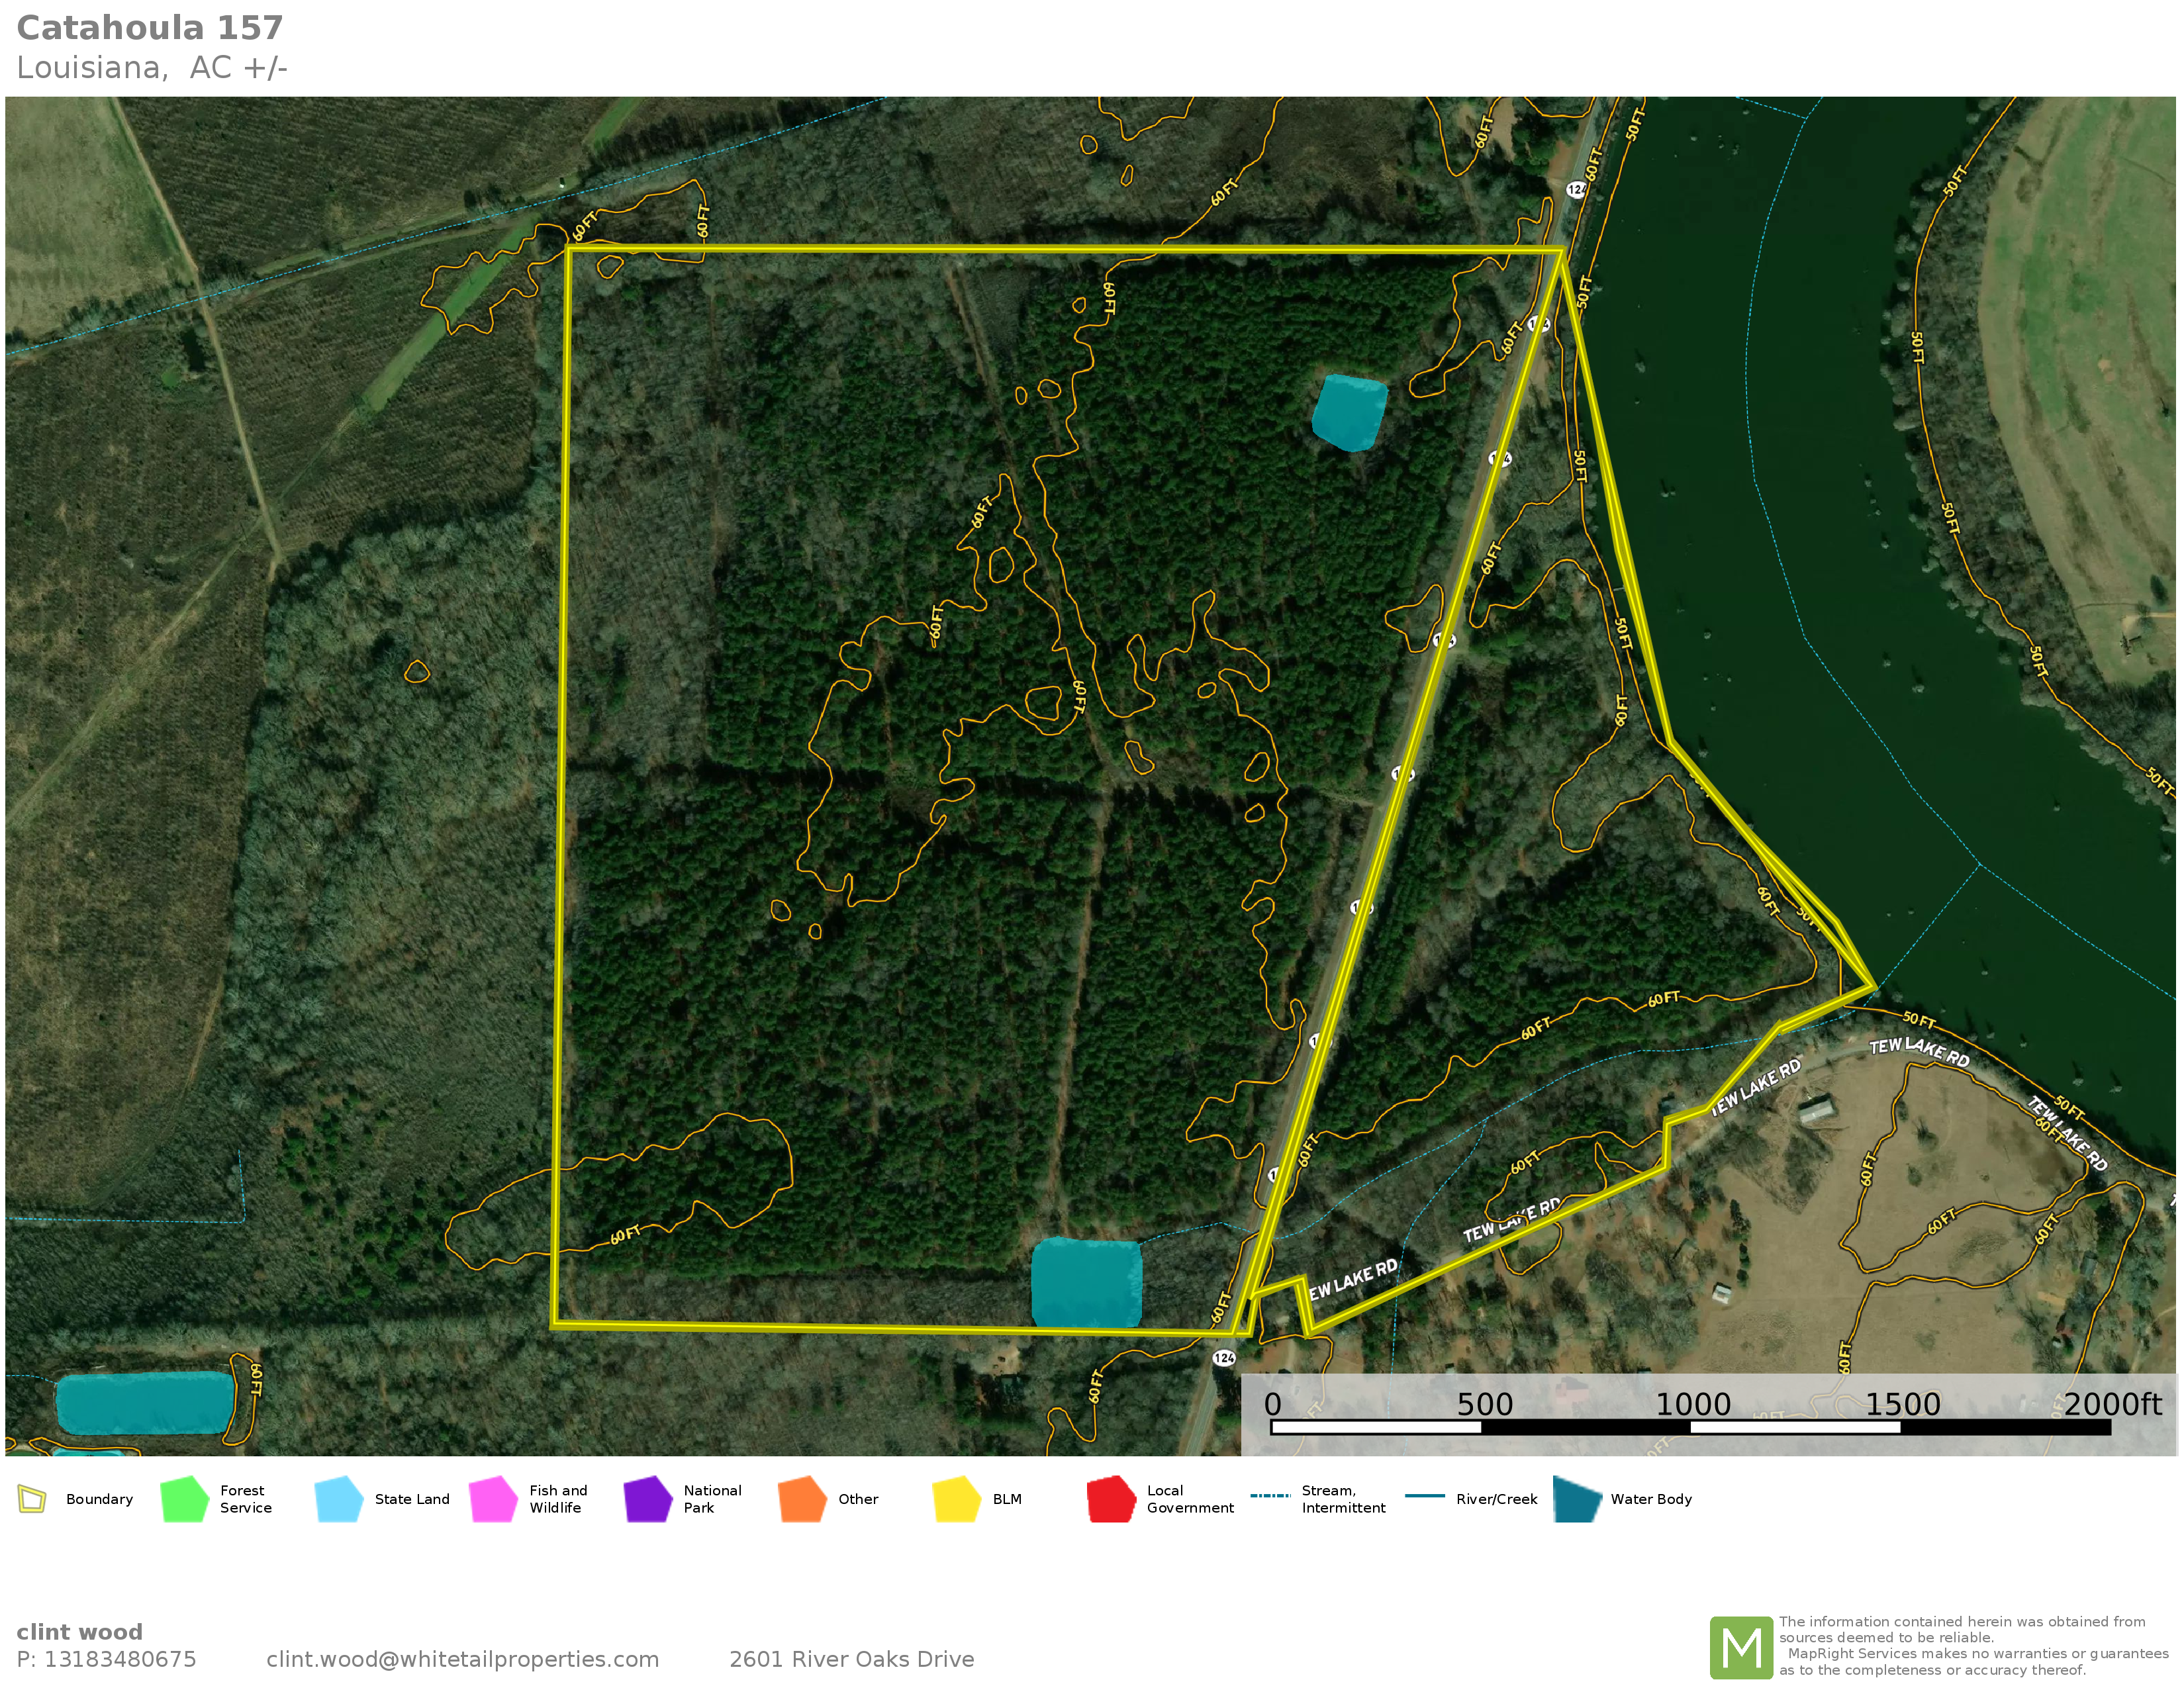The image size is (2184, 1688).
Task: Click the River/Creek legend line
Action: (x=1424, y=1496)
